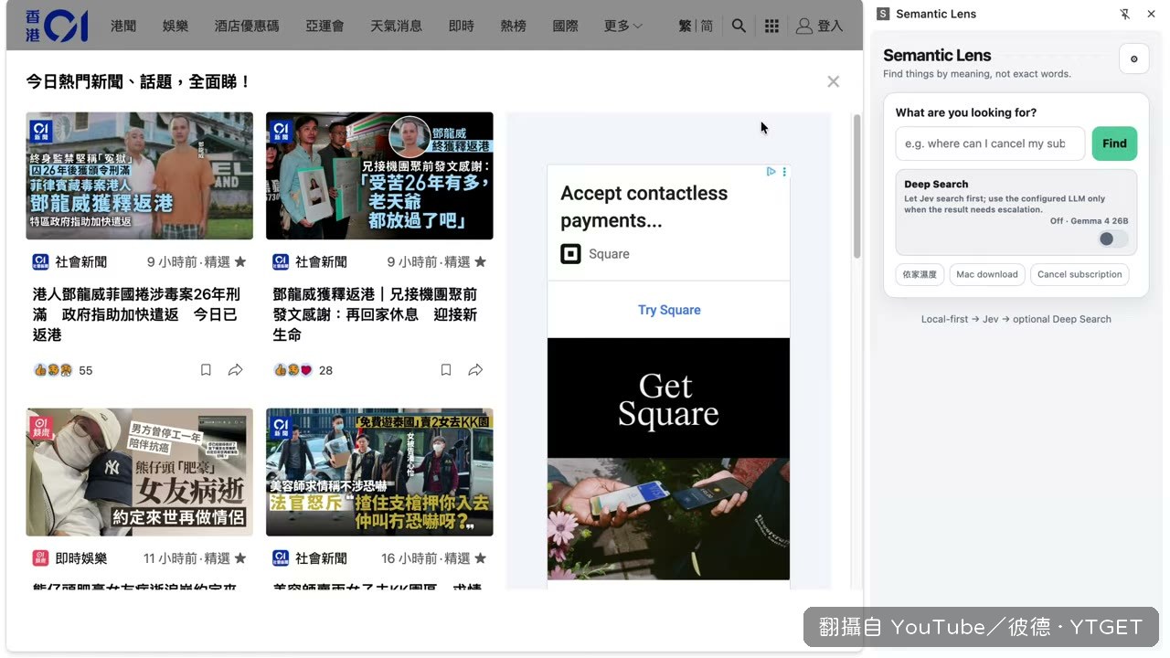Click the Square logo in ad

click(570, 254)
